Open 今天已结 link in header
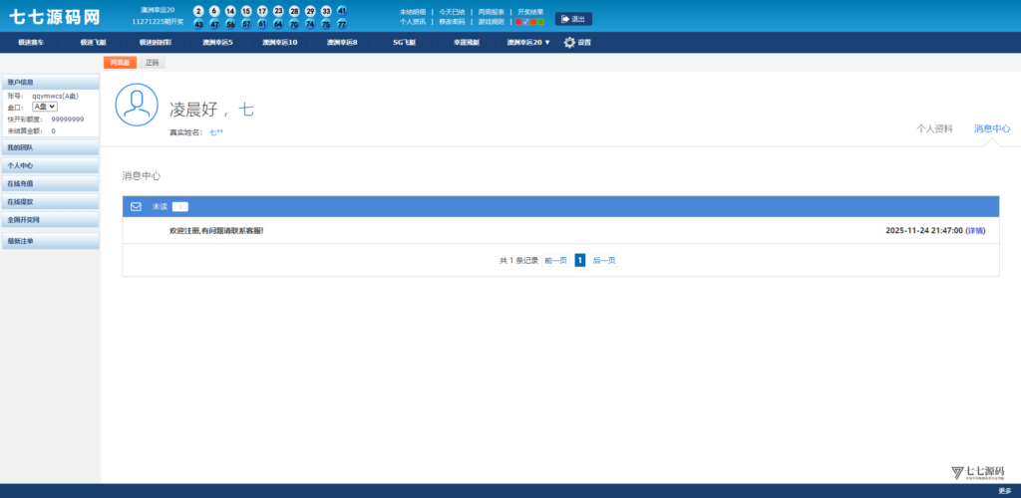Viewport: 1021px width, 498px height. 452,12
